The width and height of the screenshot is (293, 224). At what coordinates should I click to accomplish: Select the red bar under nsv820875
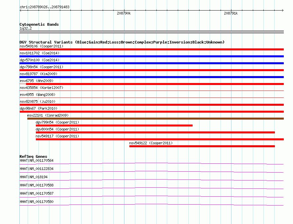click(x=151, y=105)
